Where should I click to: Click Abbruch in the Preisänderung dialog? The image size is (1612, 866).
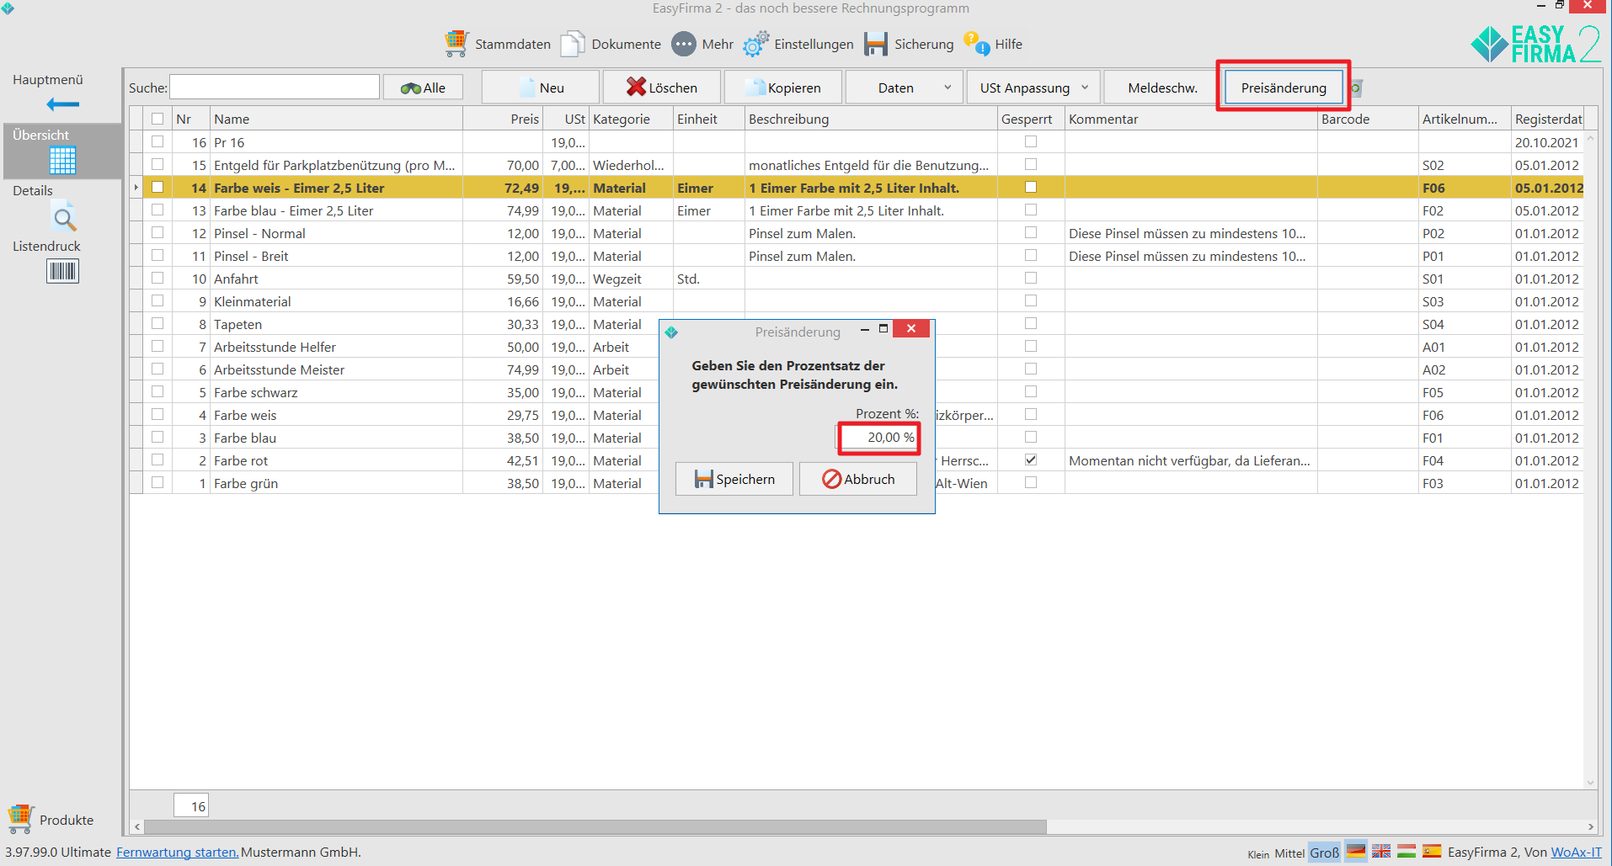pyautogui.click(x=858, y=479)
